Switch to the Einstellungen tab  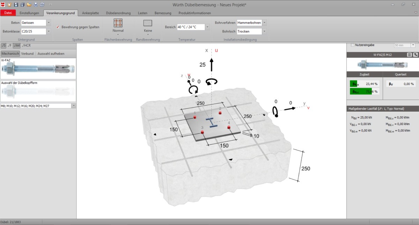coord(29,13)
